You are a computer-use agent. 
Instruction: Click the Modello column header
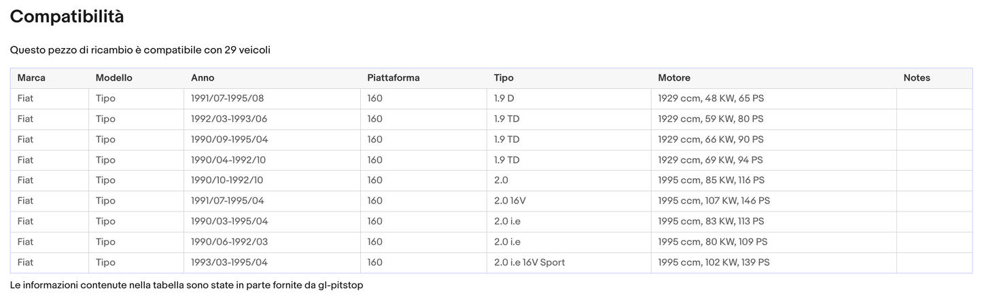coord(113,78)
